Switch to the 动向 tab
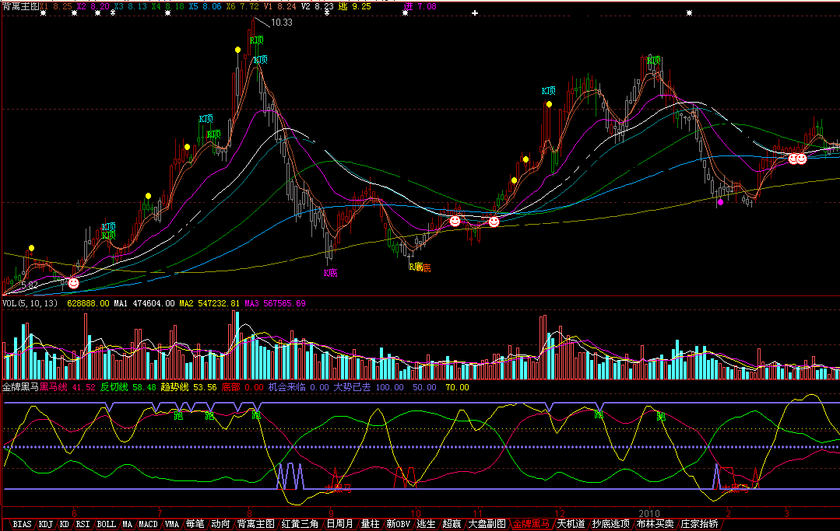840x531 pixels. pyautogui.click(x=220, y=525)
